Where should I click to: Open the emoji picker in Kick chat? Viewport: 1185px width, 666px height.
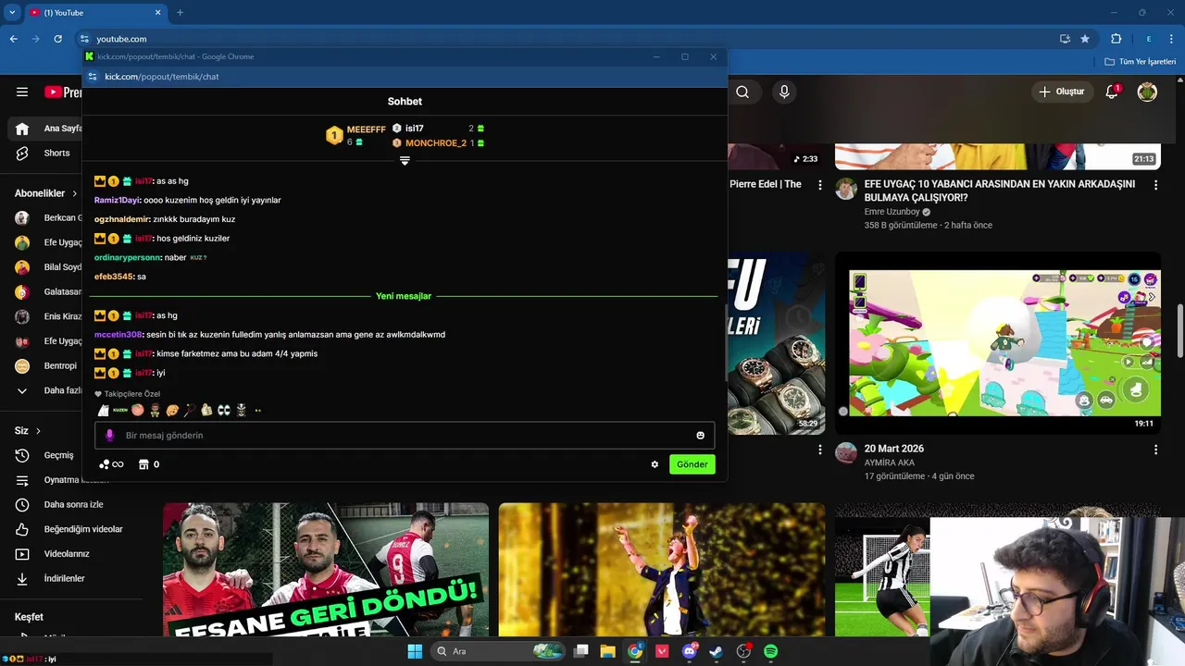pyautogui.click(x=700, y=435)
